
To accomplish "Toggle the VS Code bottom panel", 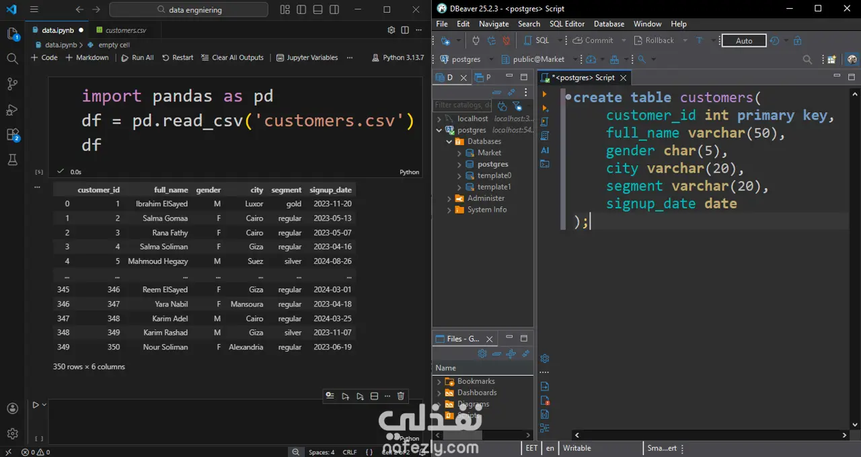I will coord(317,9).
